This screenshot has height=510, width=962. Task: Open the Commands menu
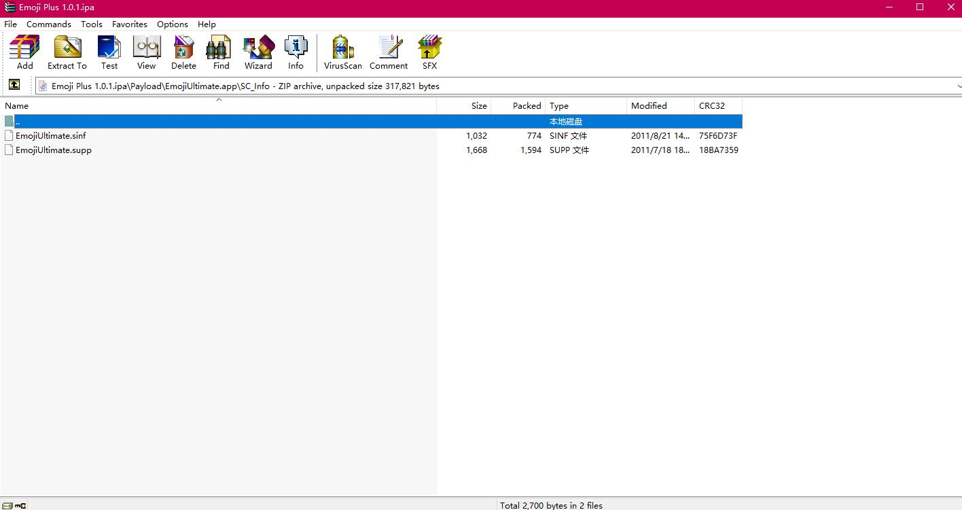(49, 24)
